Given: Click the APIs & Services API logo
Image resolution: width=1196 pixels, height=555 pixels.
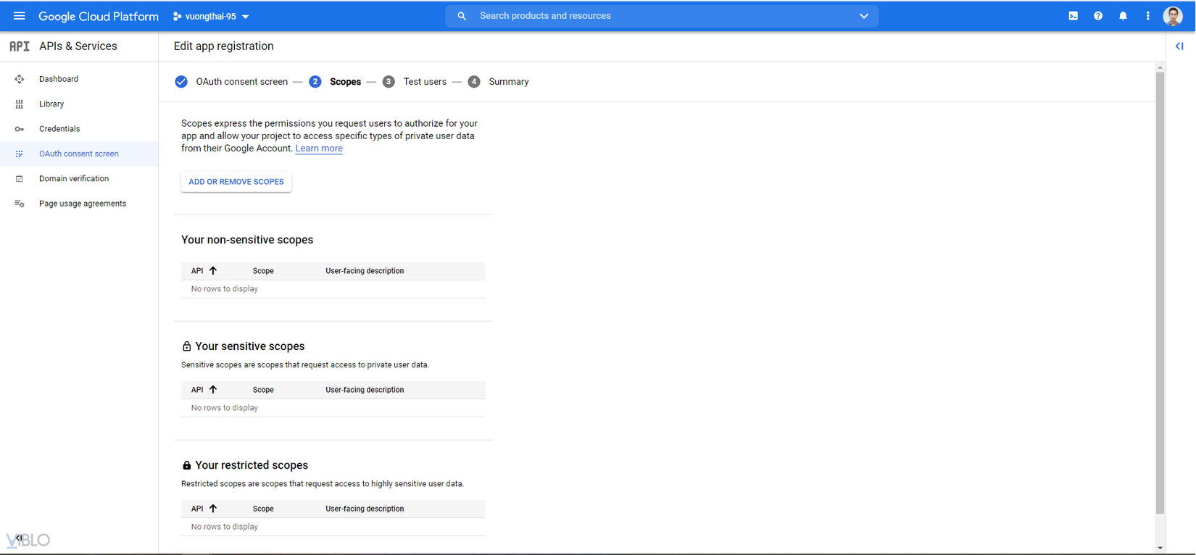Looking at the screenshot, I should [x=20, y=46].
